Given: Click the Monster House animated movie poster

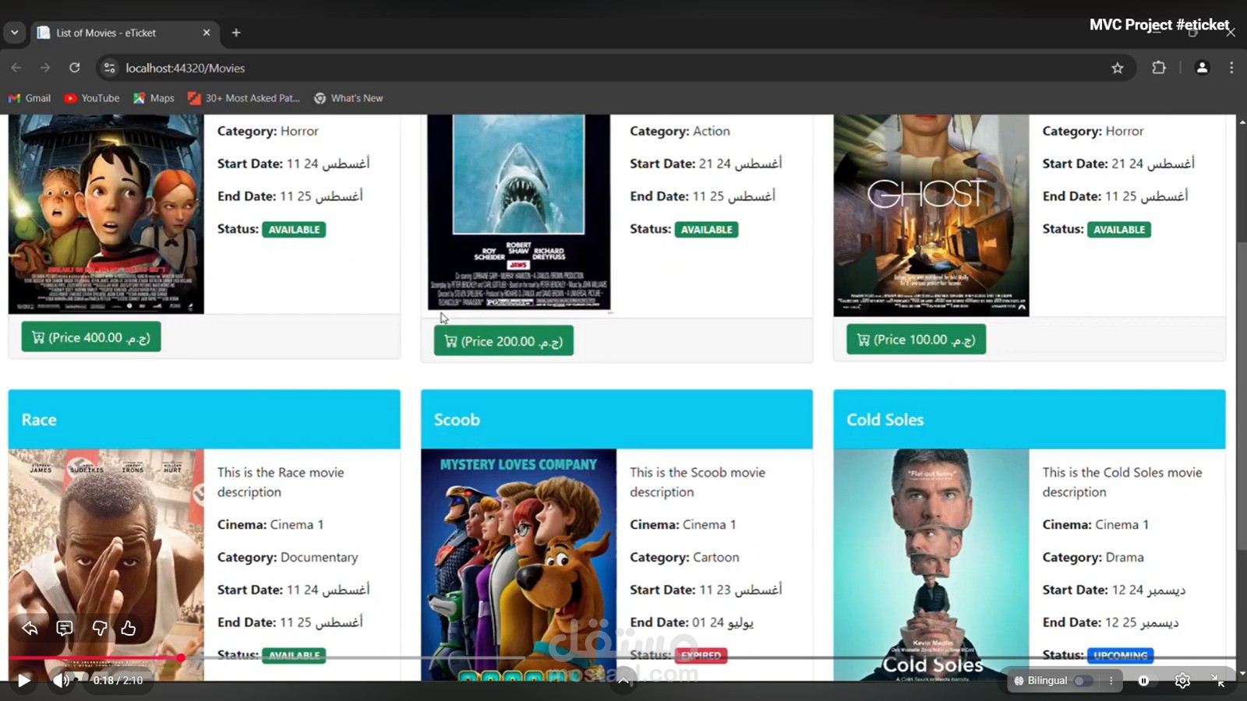Looking at the screenshot, I should click(106, 214).
